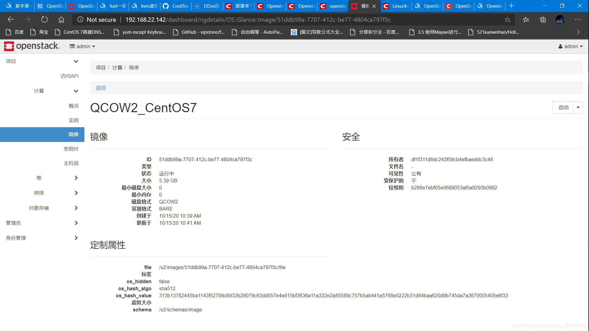
Task: Collapse the 项目 sidebar section
Action: (x=42, y=61)
